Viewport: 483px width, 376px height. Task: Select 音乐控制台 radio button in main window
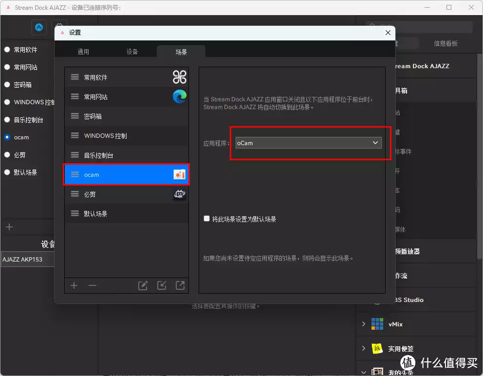point(7,120)
